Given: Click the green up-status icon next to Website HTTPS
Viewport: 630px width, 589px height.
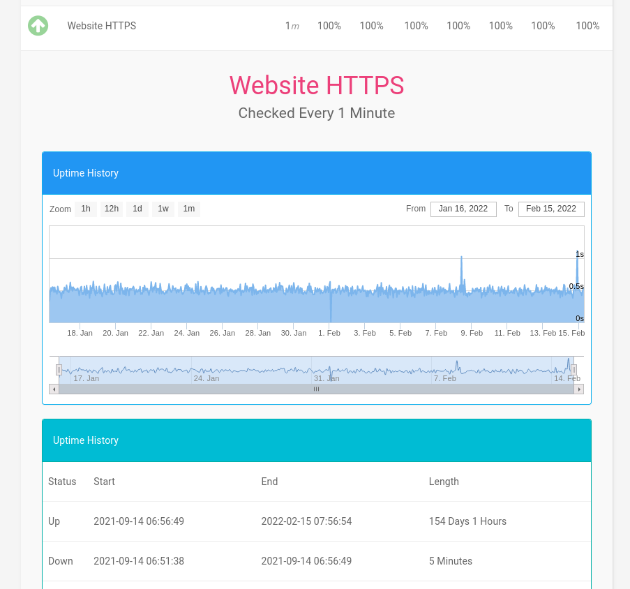Looking at the screenshot, I should [x=38, y=25].
